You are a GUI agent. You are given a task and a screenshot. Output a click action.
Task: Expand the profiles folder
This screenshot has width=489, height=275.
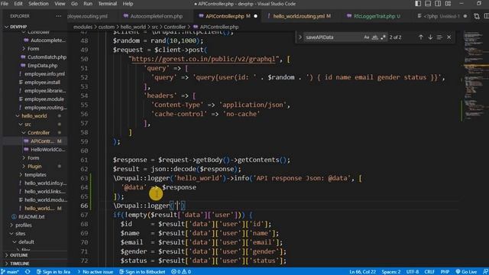24,225
